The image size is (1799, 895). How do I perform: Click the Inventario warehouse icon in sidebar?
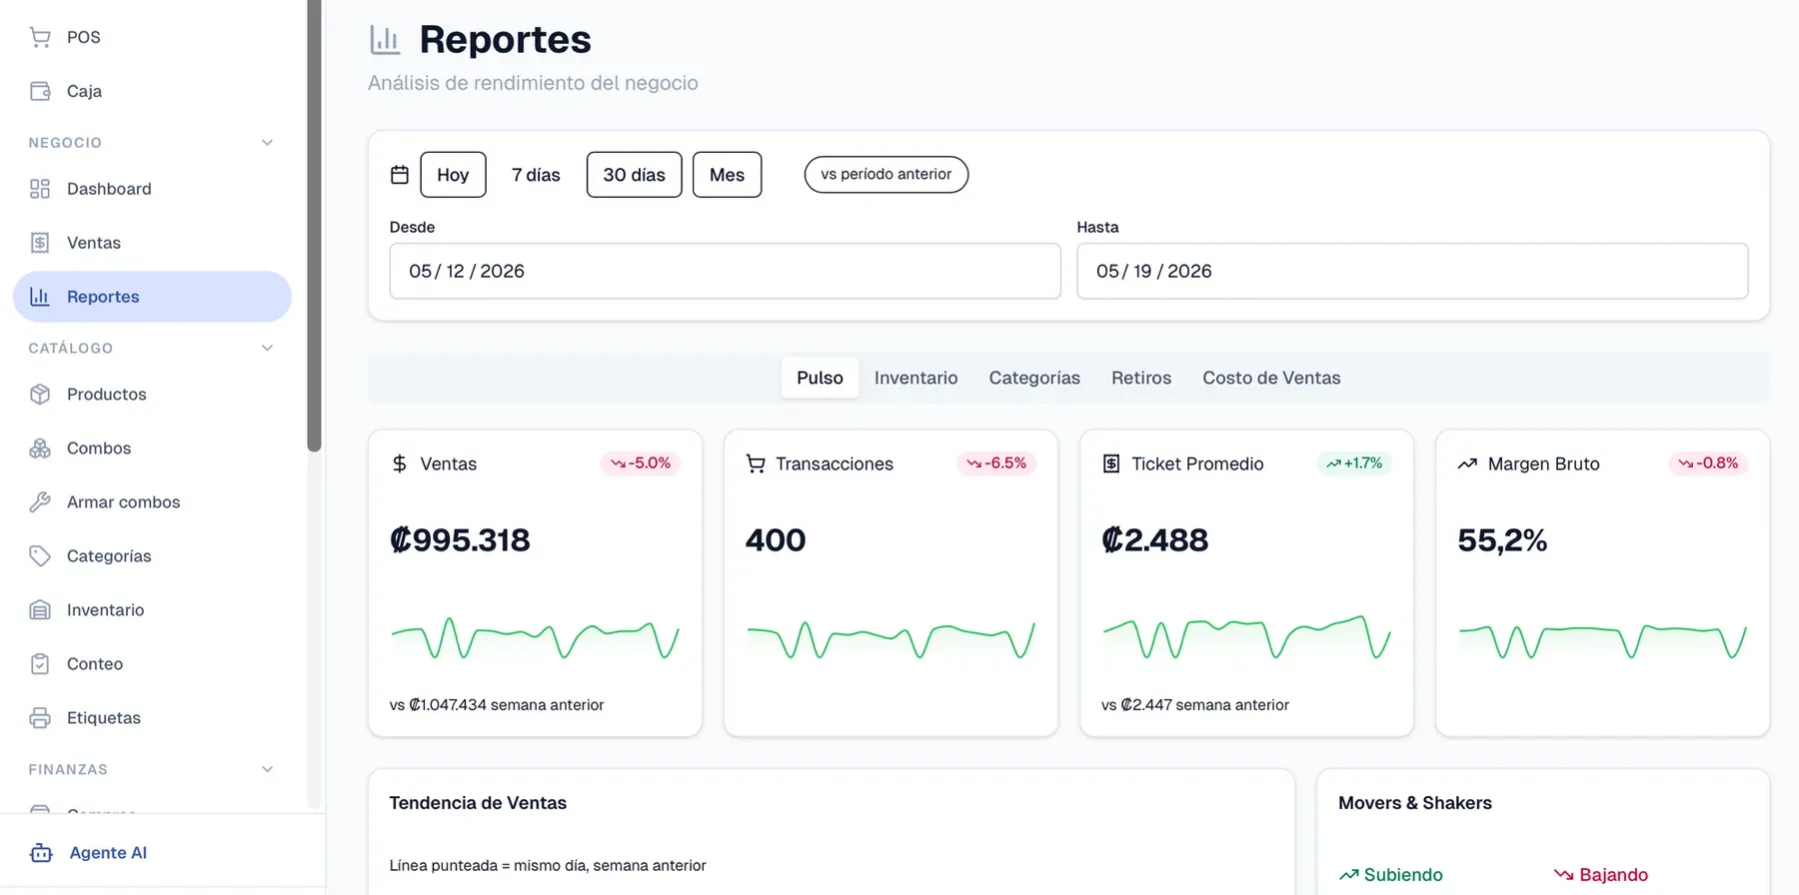pos(40,610)
